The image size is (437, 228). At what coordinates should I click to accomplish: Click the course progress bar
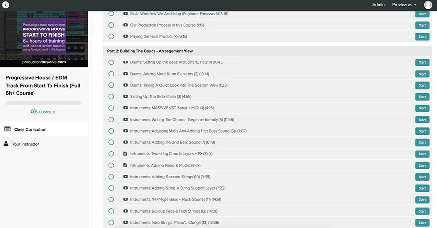(x=44, y=103)
